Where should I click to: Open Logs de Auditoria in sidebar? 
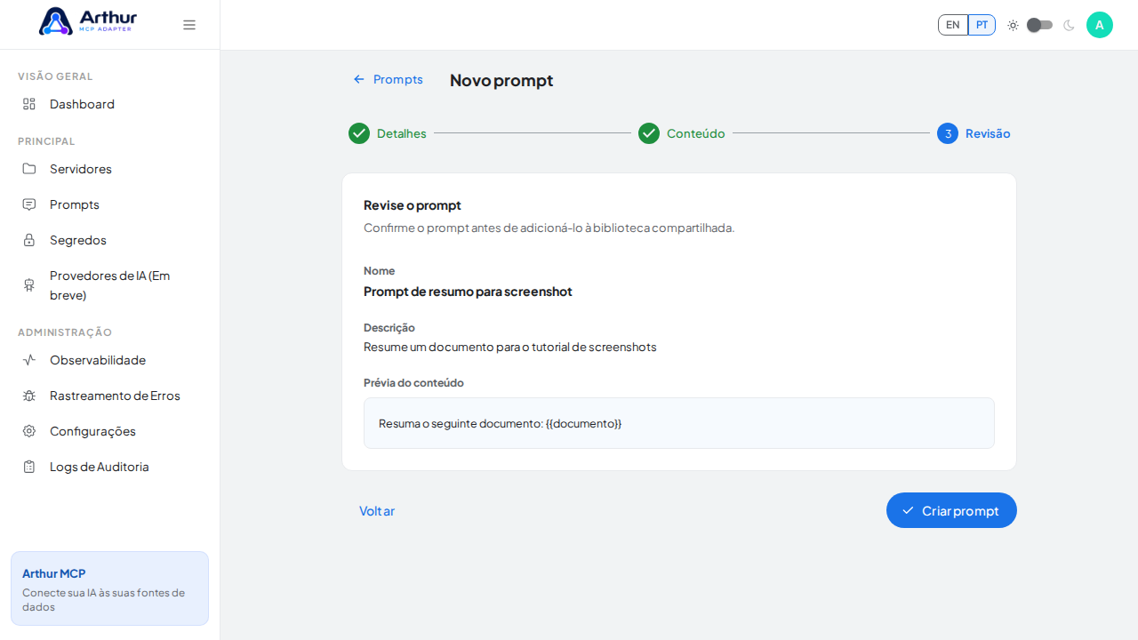click(x=109, y=467)
